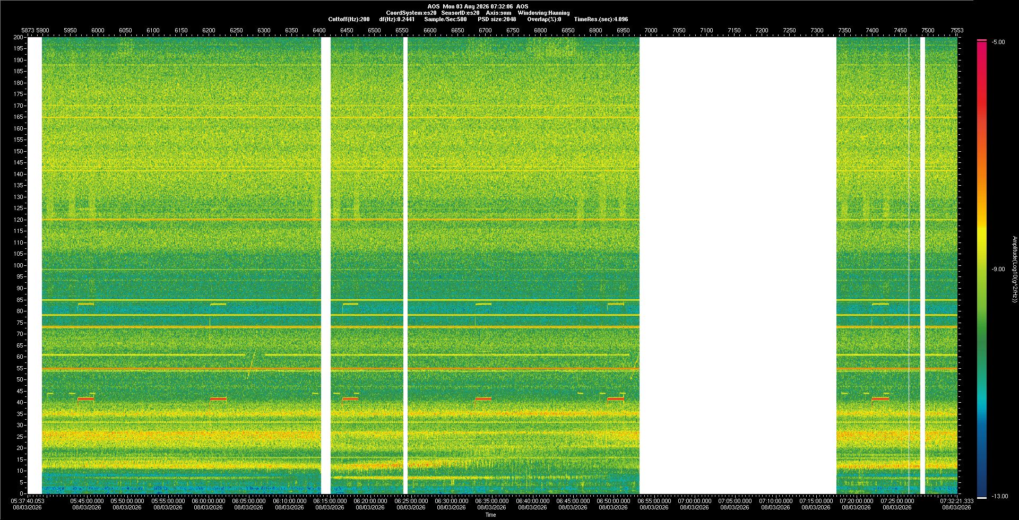This screenshot has width=1019, height=520.
Task: Click the top axis tick label 7200
Action: (x=762, y=30)
